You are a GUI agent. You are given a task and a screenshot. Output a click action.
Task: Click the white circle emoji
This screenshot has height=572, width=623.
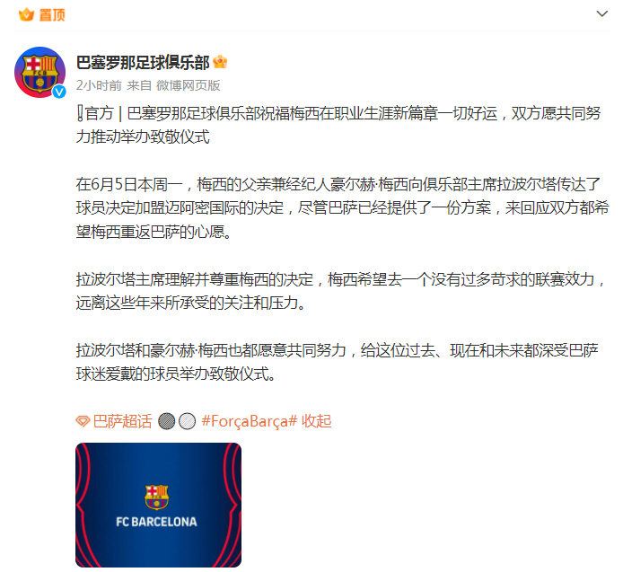[x=187, y=421]
